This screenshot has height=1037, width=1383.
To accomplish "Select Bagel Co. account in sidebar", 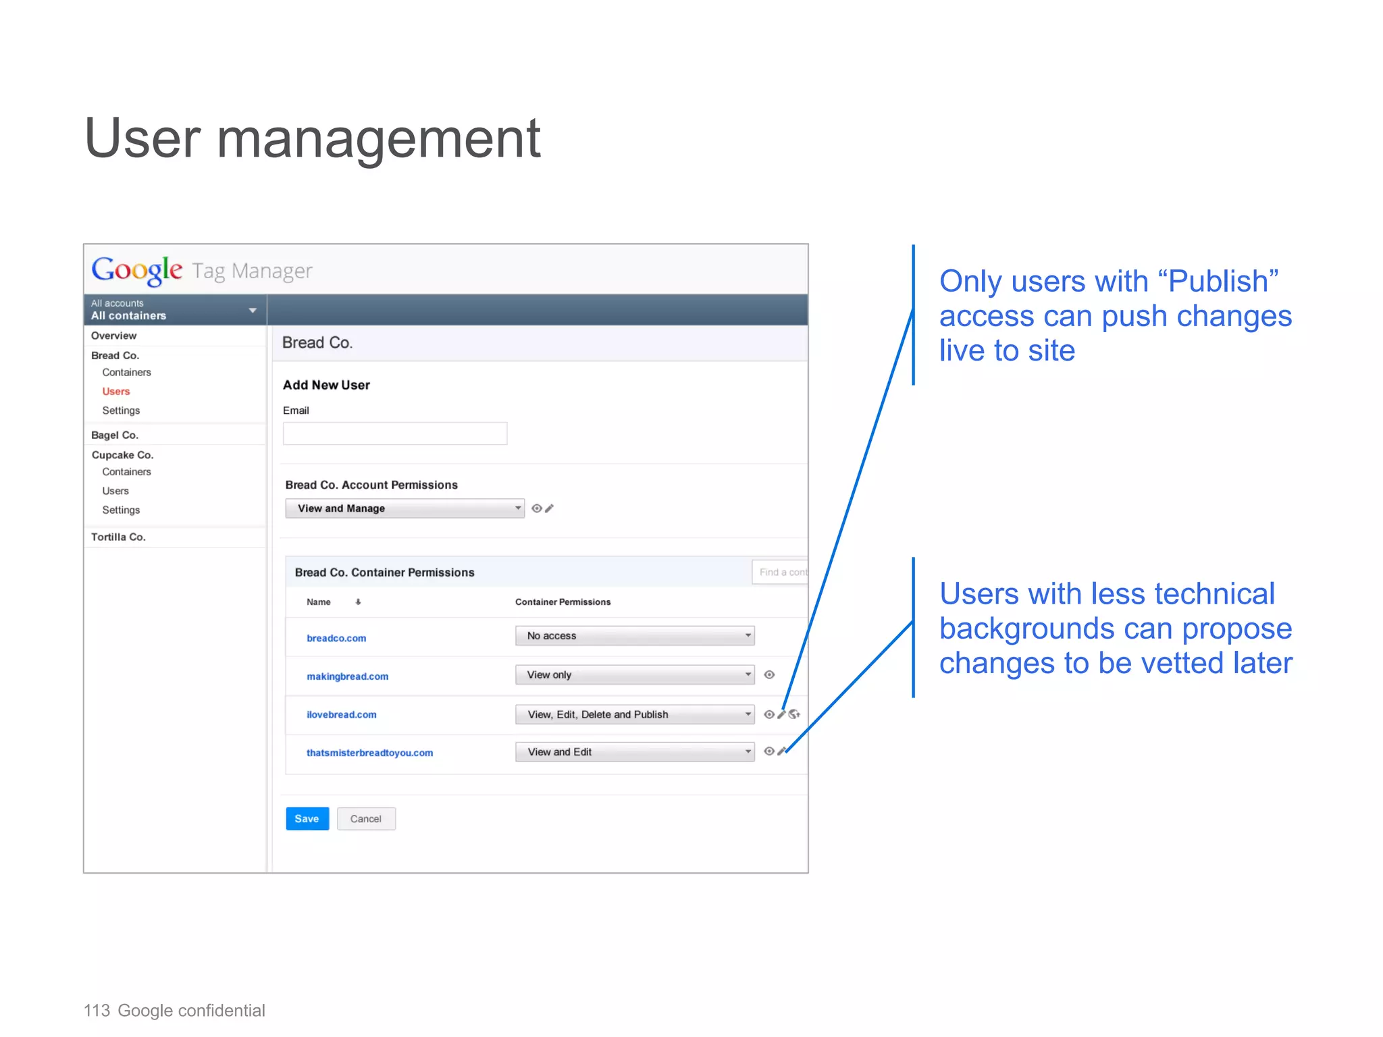I will pyautogui.click(x=114, y=435).
